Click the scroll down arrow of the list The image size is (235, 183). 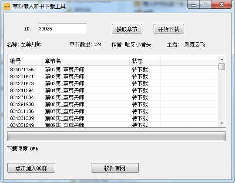pyautogui.click(x=222, y=123)
